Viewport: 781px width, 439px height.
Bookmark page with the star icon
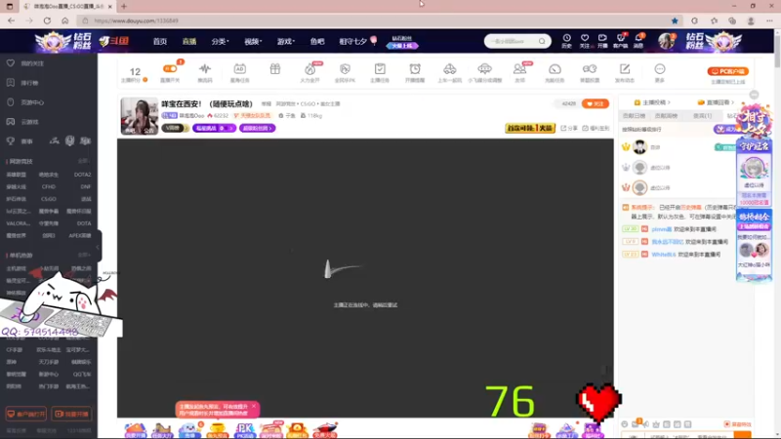point(675,20)
